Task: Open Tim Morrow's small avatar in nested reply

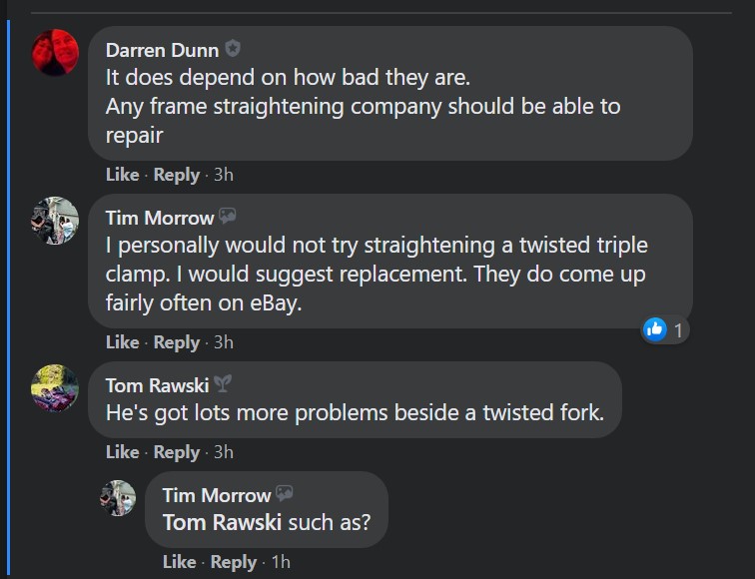Action: [118, 498]
